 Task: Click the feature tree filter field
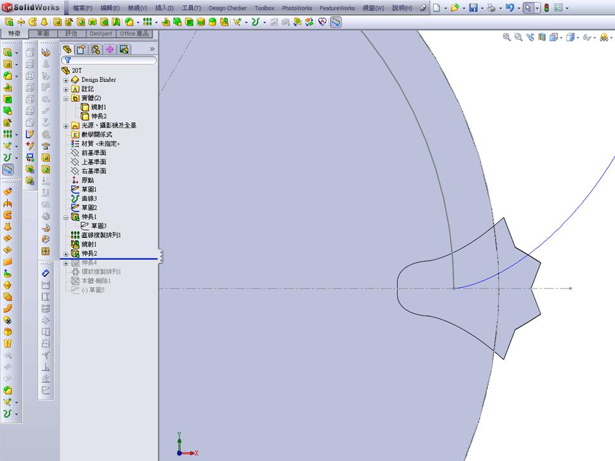[x=109, y=60]
